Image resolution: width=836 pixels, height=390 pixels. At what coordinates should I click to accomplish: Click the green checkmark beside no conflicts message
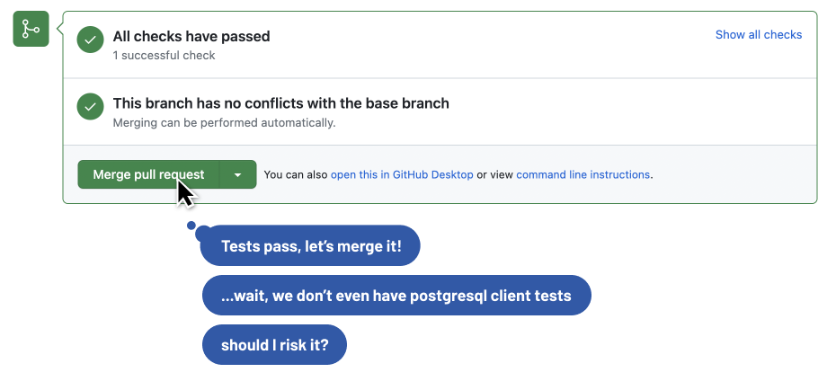click(90, 107)
